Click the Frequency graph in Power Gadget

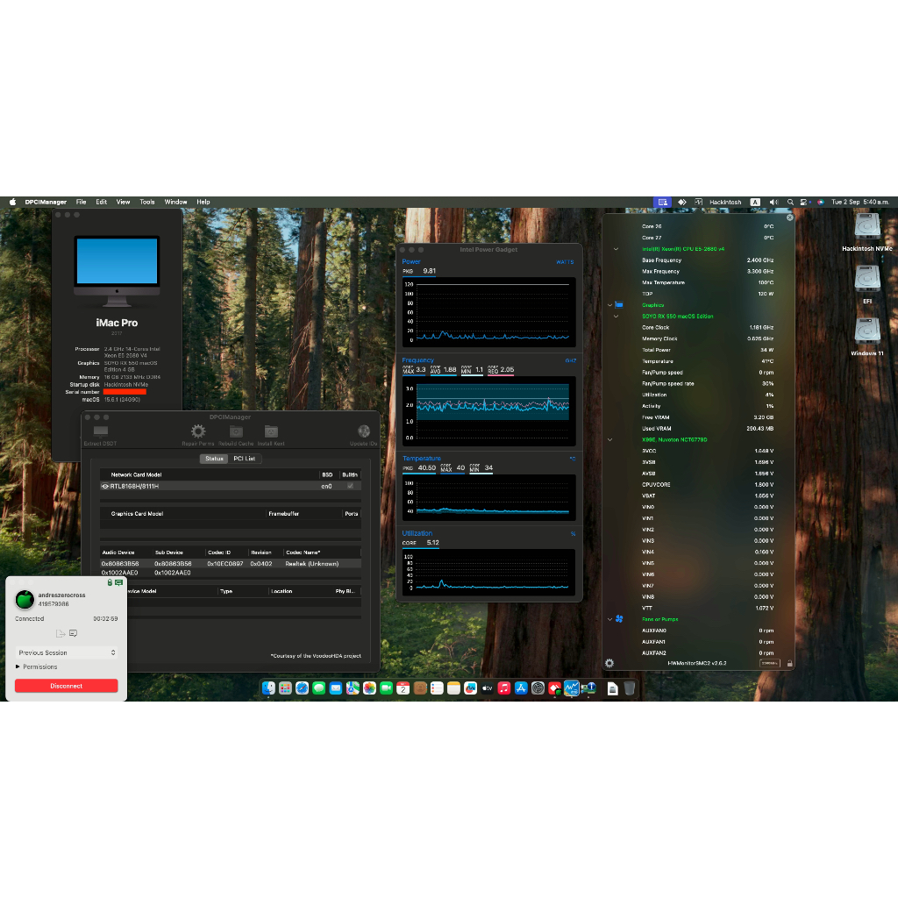489,406
